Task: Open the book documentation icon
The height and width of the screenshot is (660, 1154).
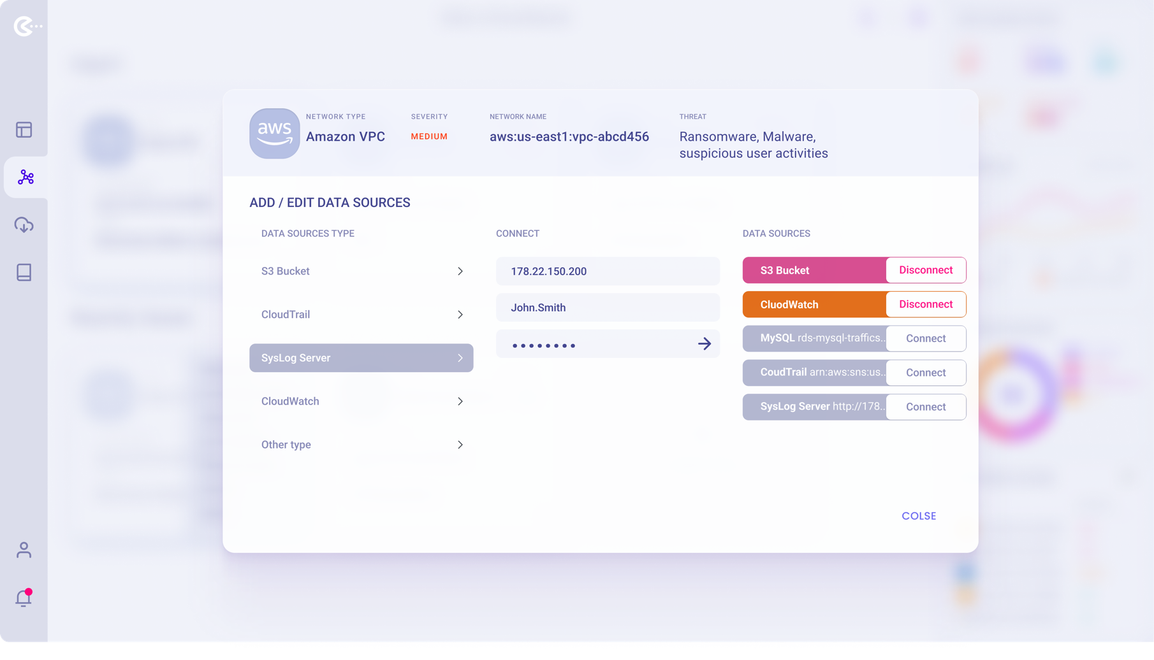Action: coord(24,273)
